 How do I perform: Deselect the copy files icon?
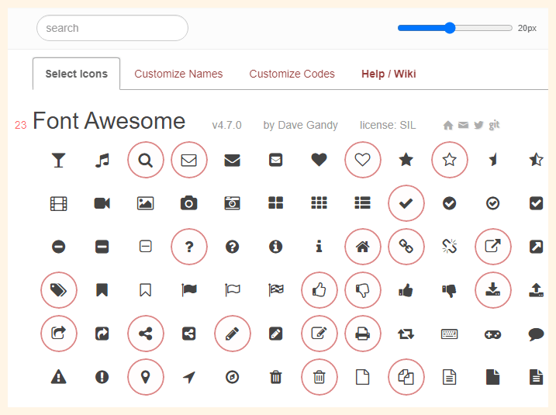[x=406, y=377]
